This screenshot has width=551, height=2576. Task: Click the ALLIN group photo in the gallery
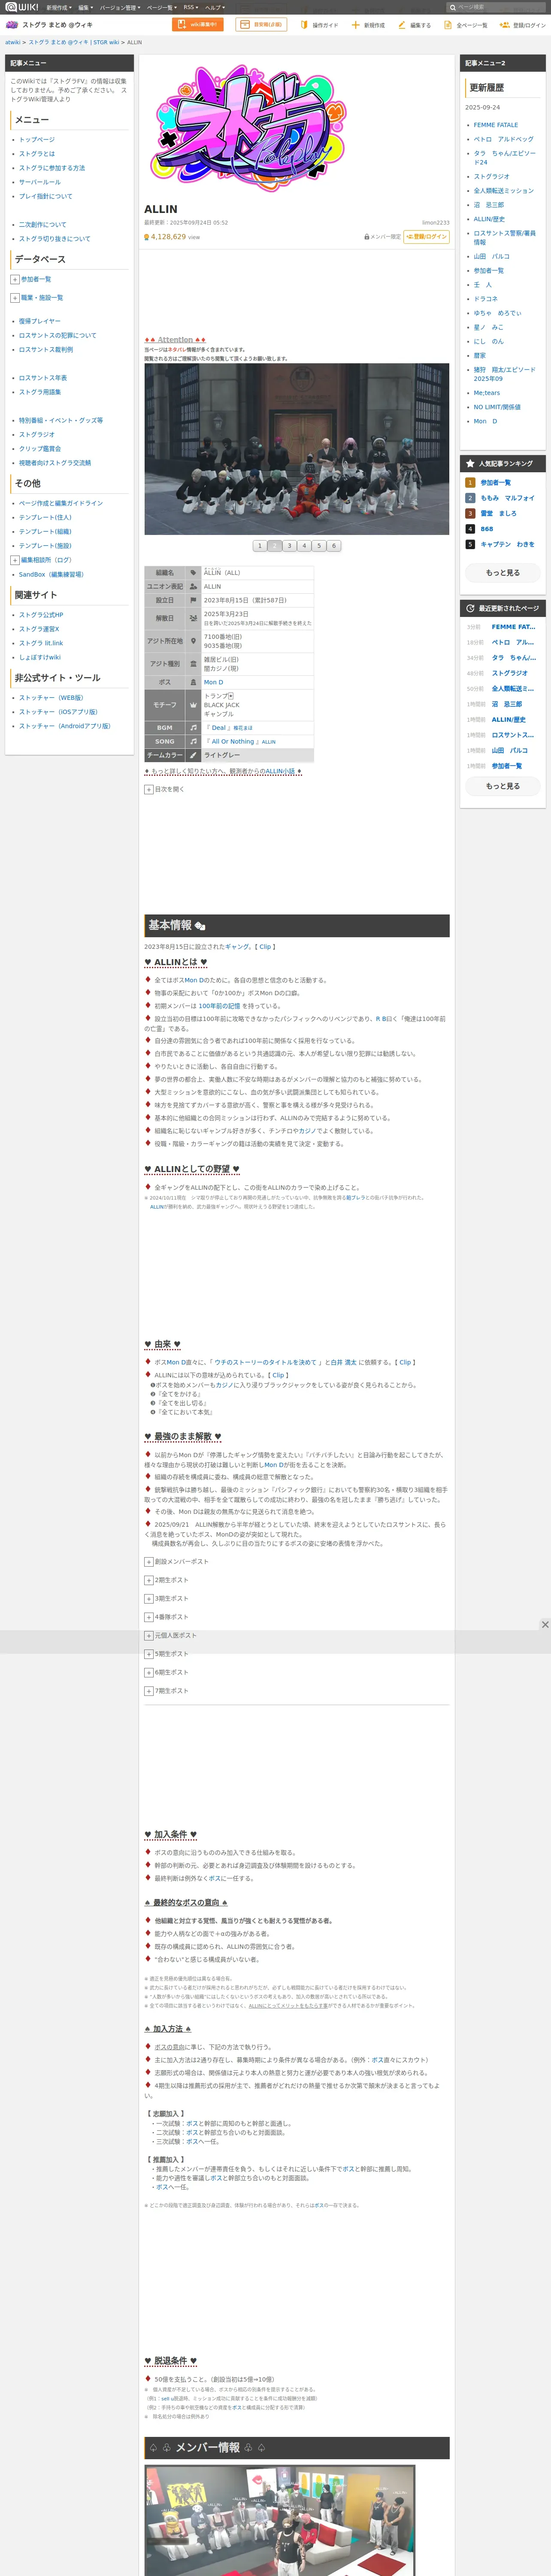[x=296, y=449]
